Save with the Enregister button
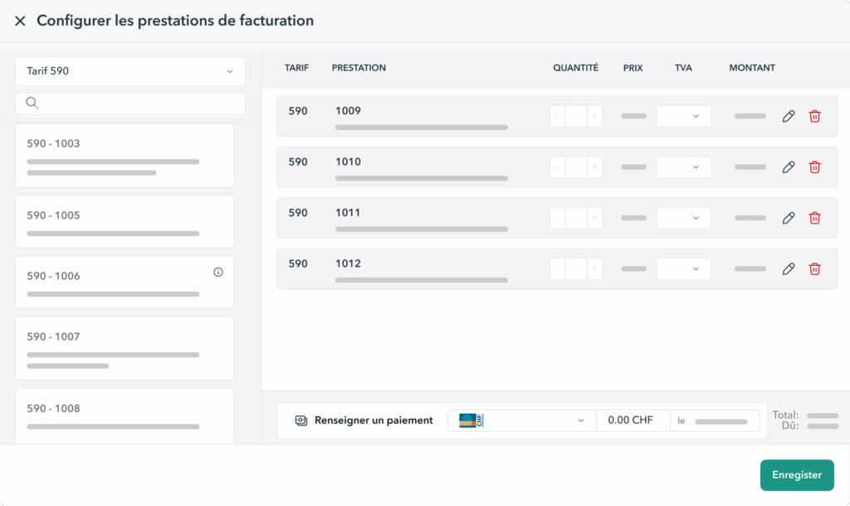 tap(797, 475)
